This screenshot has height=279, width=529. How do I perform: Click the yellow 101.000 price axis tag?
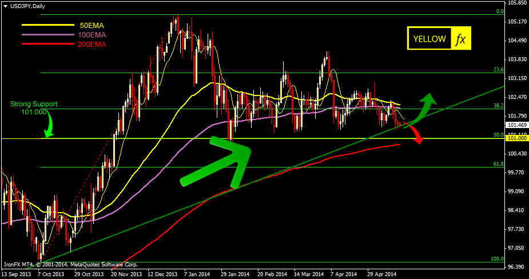(x=516, y=138)
